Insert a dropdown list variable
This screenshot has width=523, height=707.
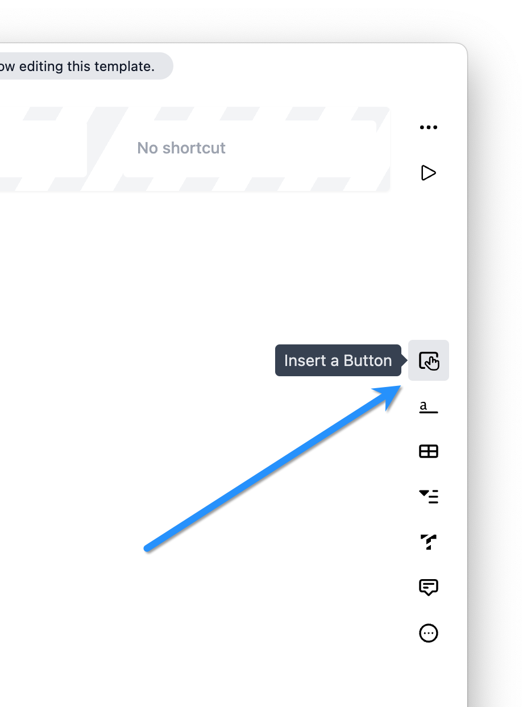tap(429, 497)
